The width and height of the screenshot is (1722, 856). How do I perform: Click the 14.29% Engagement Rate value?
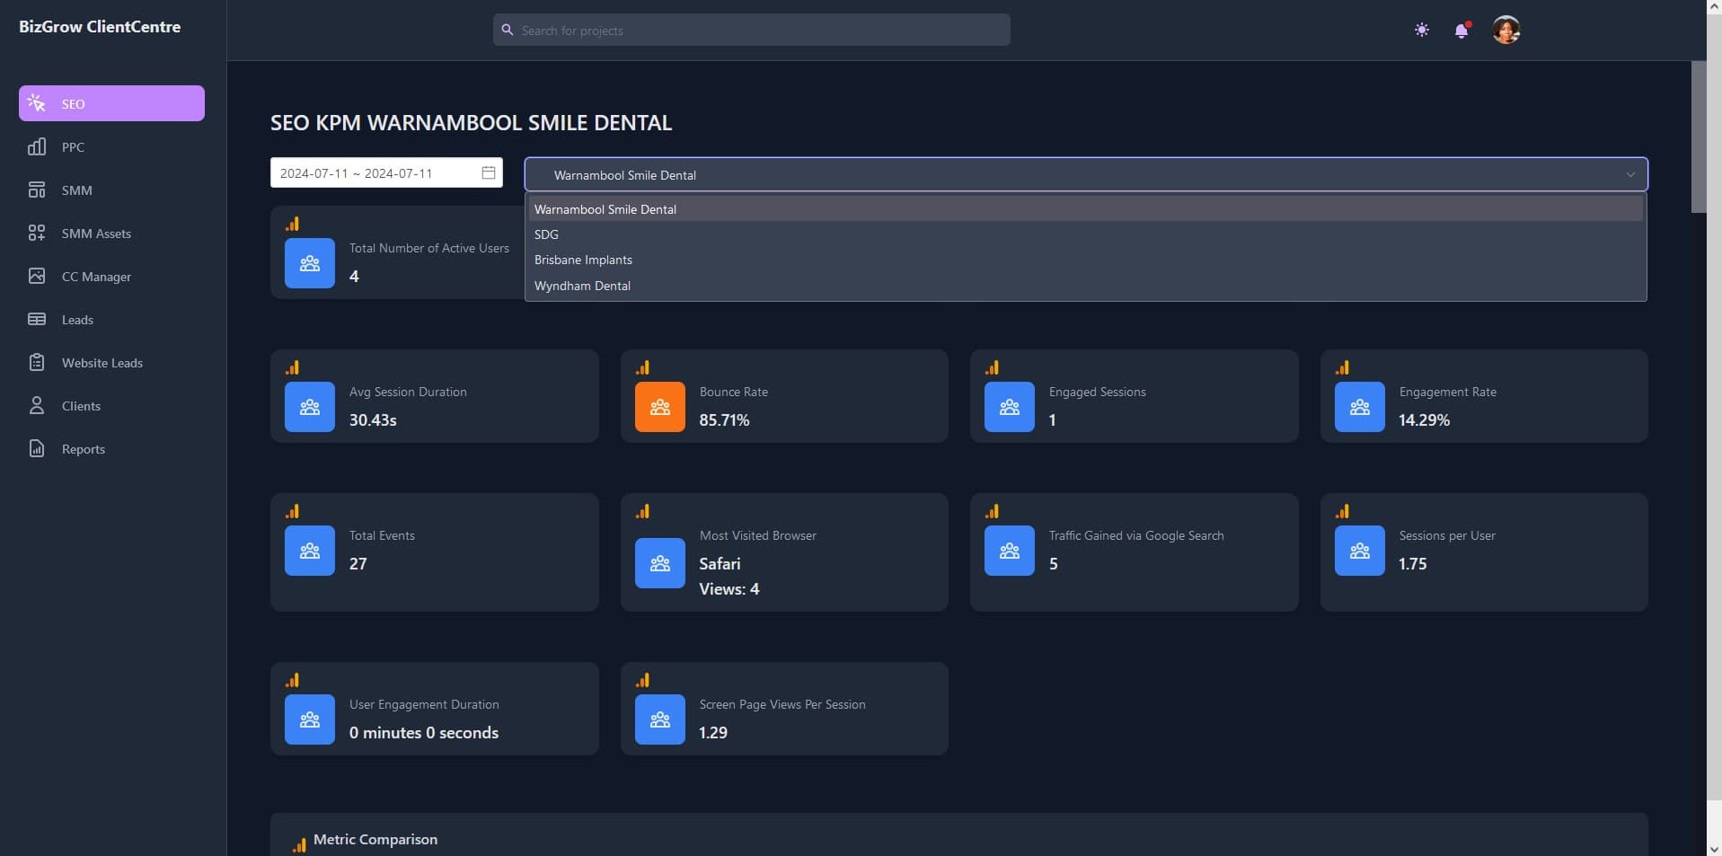click(1424, 419)
